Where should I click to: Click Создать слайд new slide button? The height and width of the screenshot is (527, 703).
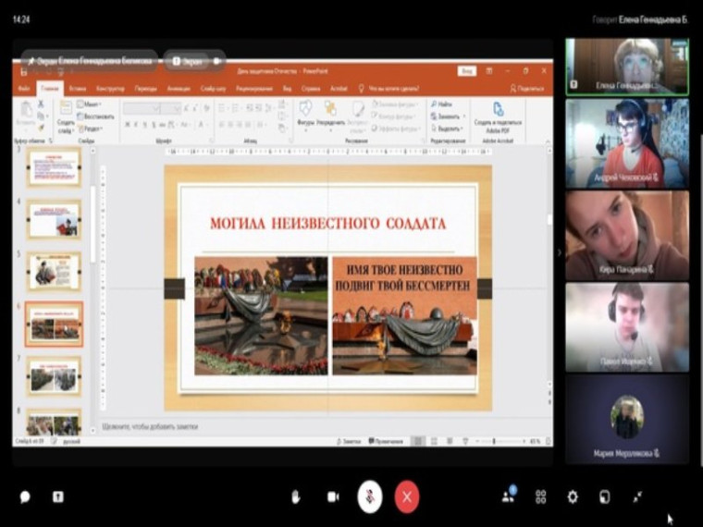[x=66, y=117]
